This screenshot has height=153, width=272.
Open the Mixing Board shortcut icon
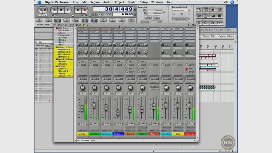click(x=219, y=9)
